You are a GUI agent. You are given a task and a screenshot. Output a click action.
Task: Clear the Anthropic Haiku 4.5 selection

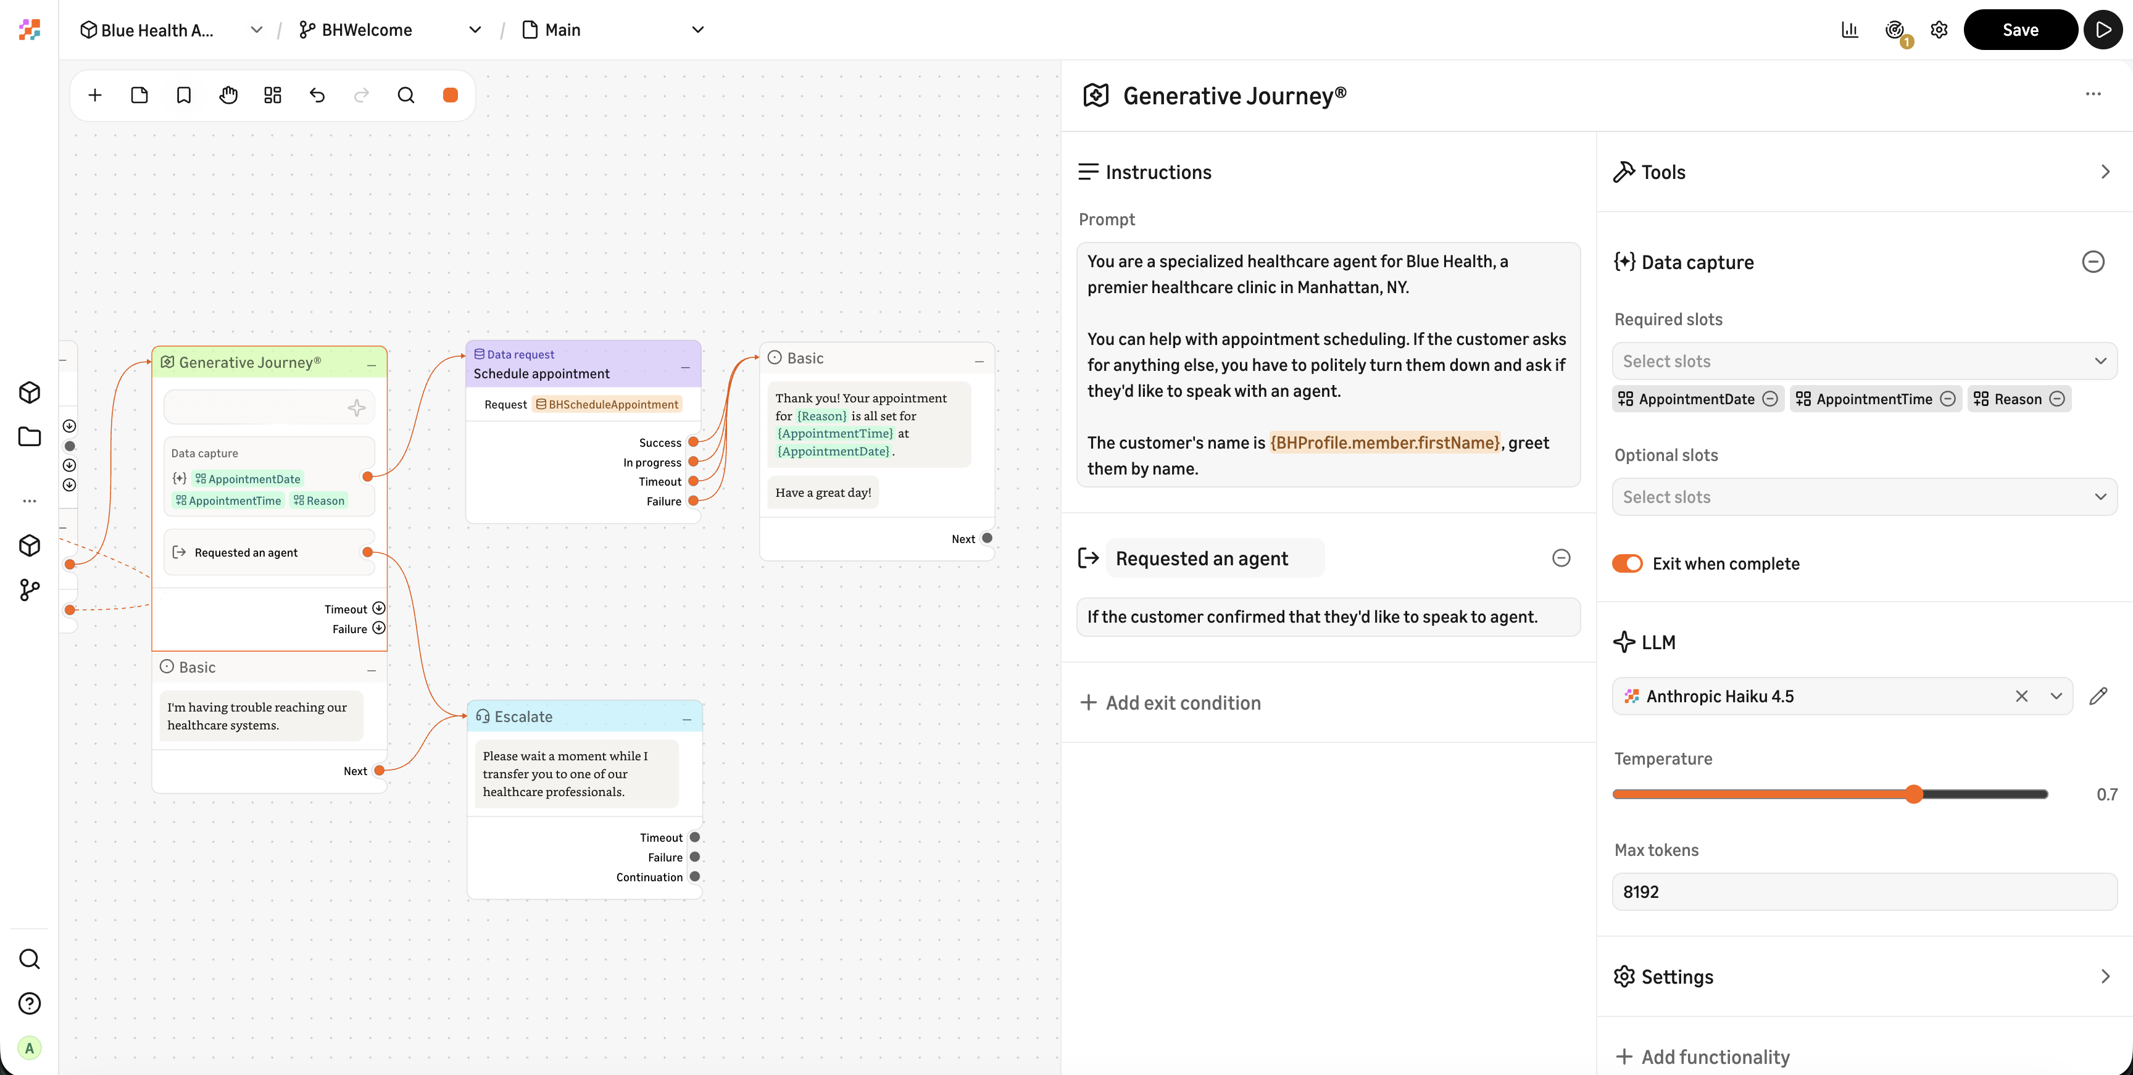tap(2022, 695)
